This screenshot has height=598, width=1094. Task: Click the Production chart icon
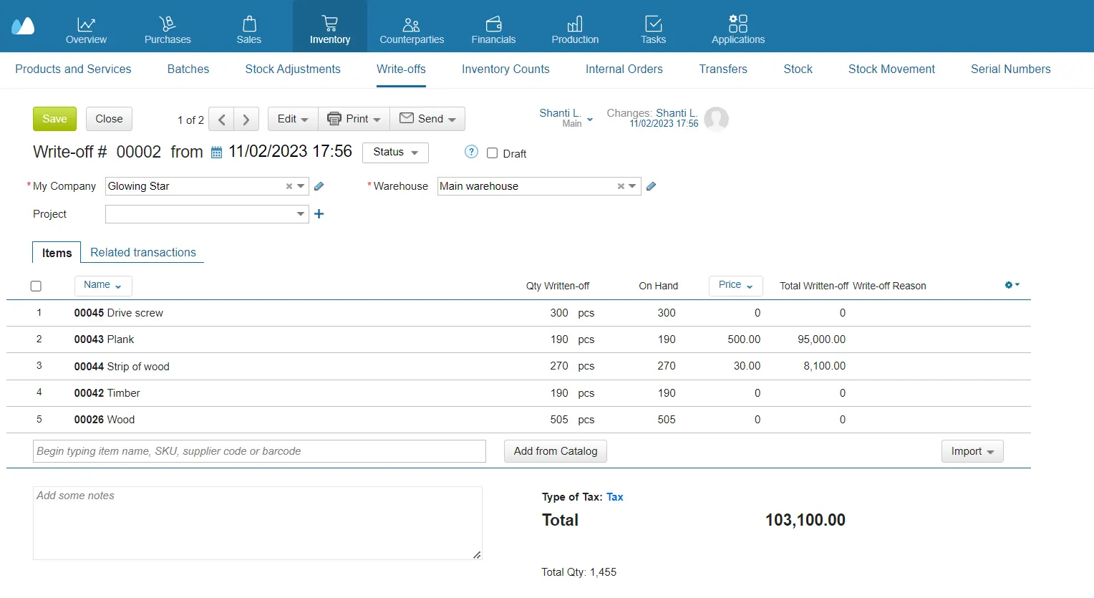574,22
